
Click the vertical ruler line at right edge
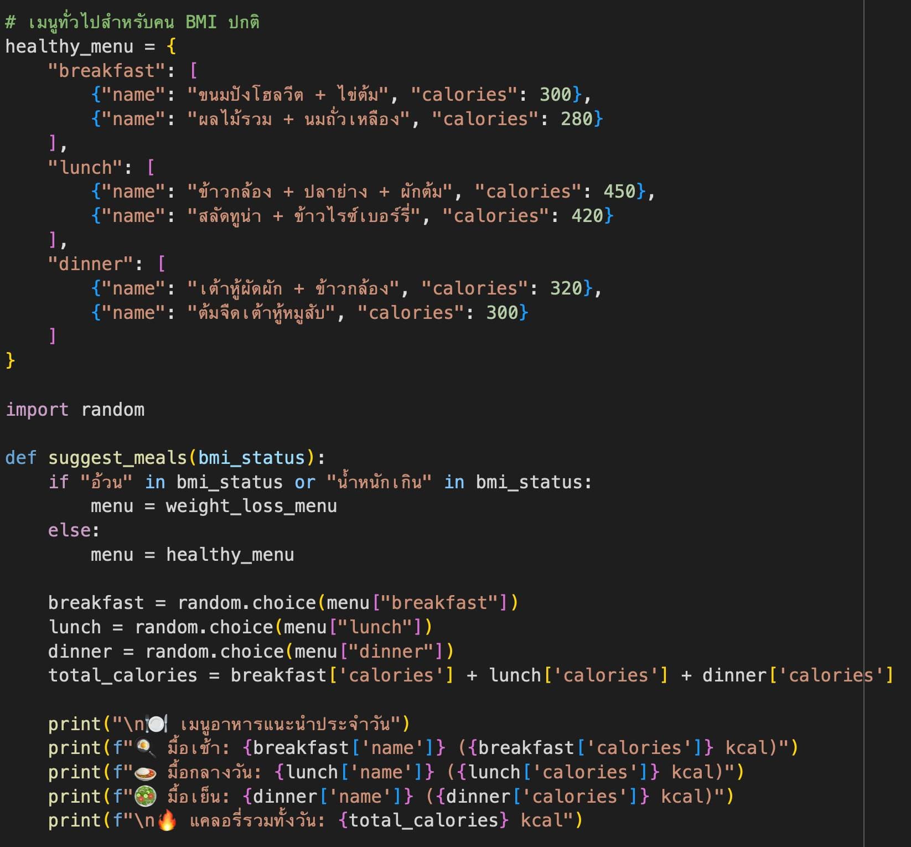click(863, 423)
